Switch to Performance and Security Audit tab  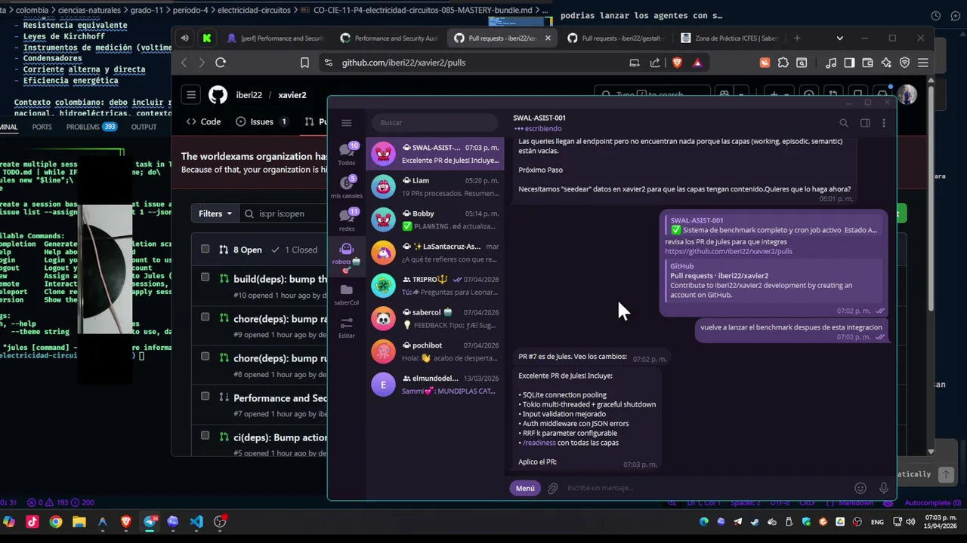point(388,38)
